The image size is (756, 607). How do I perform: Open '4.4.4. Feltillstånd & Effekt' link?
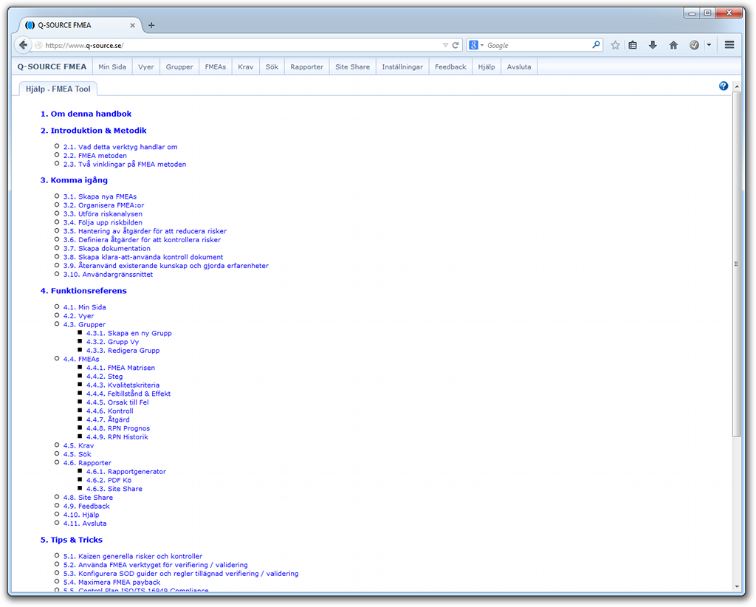[x=128, y=394]
